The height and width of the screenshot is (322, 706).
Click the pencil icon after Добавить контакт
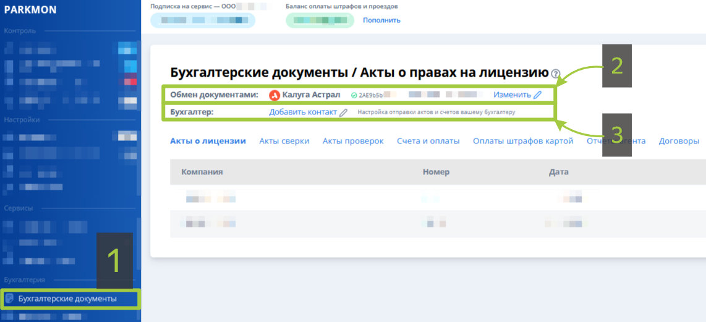(x=344, y=112)
